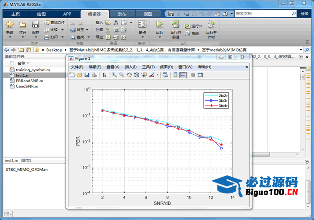Expand the Breakpoints dropdown in ribbon
Image resolution: width=314 pixels, height=220 pixels.
click(x=142, y=33)
